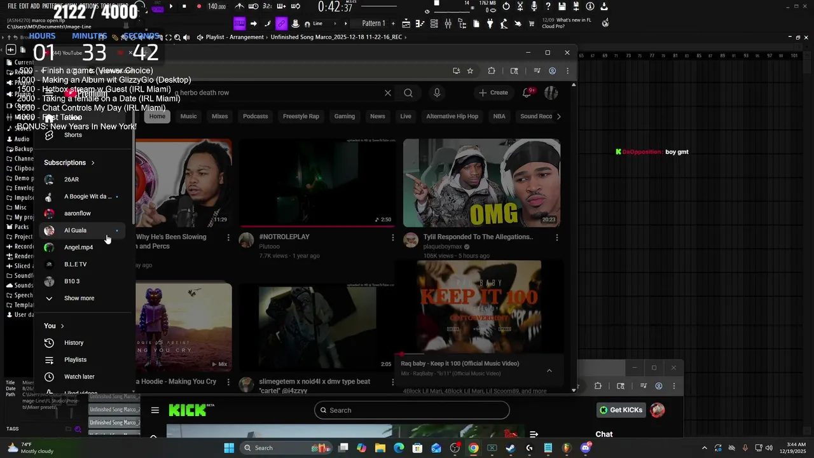Image resolution: width=814 pixels, height=458 pixels.
Task: Bookmark page with the browser star icon
Action: (x=470, y=71)
